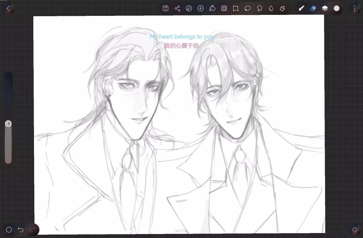
Task: Switch to the brush tool
Action: [301, 8]
